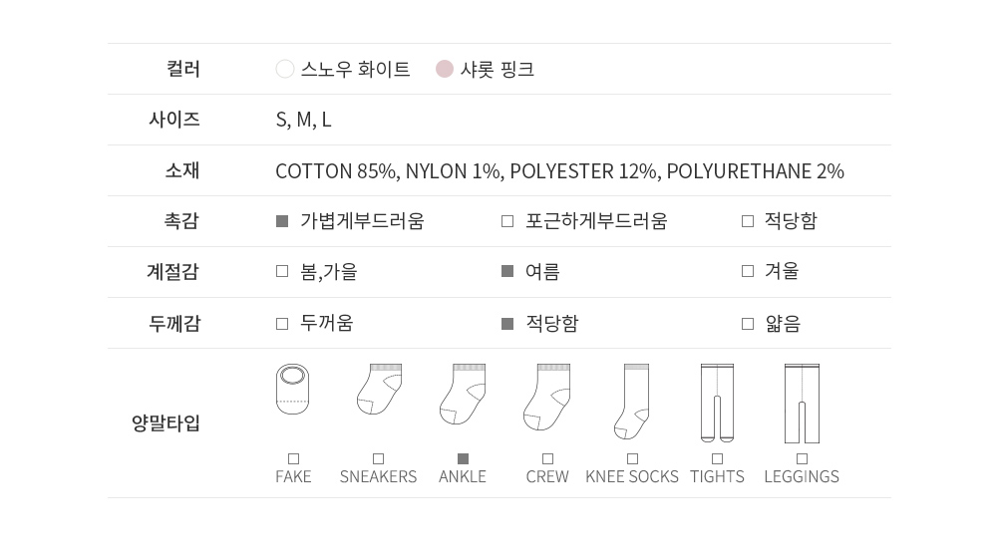Click the FAKE sock type illustration

click(292, 389)
